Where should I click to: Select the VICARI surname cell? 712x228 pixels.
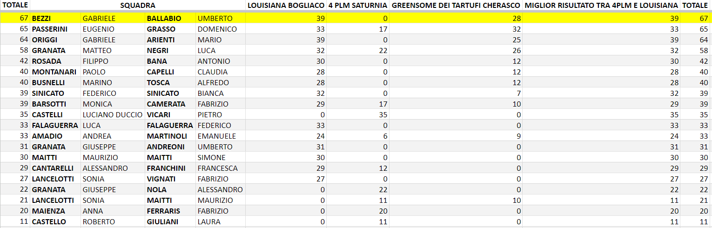(x=159, y=114)
